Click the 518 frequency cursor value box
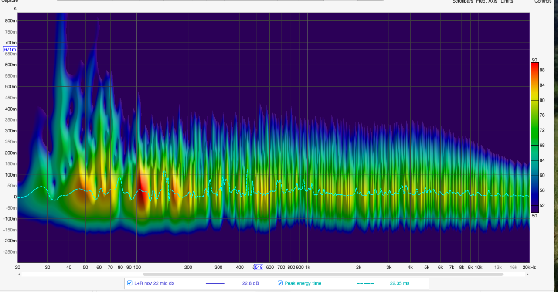Screen dimensions: 558x292 [x=259, y=267]
